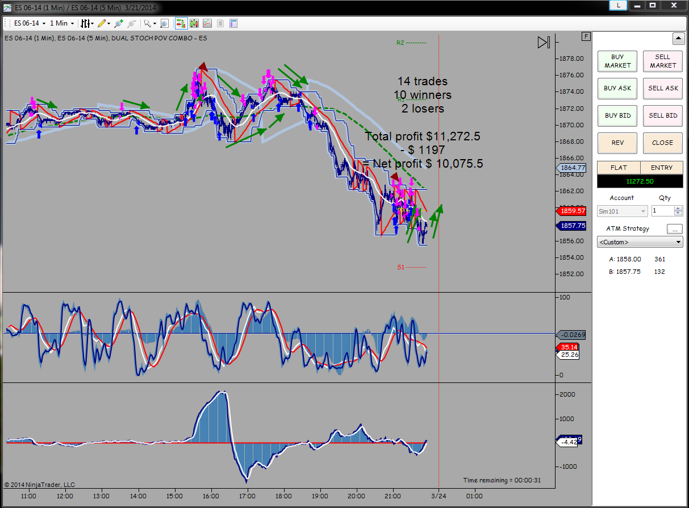
Task: Open the indicators icon
Action: point(207,23)
